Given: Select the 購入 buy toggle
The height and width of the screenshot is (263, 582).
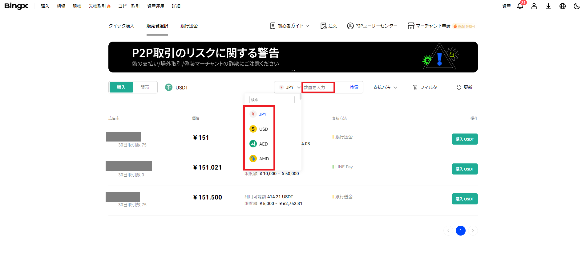Looking at the screenshot, I should [121, 87].
